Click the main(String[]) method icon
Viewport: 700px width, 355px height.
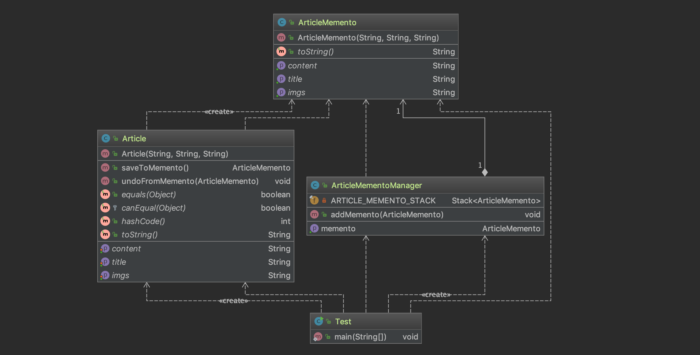[318, 336]
